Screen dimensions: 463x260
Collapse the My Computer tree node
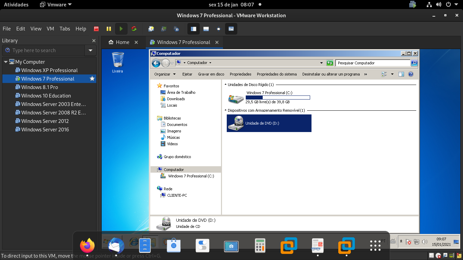6,62
